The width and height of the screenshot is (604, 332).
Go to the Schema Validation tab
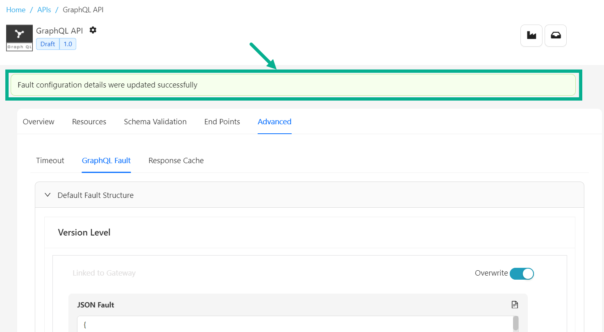[x=155, y=121]
